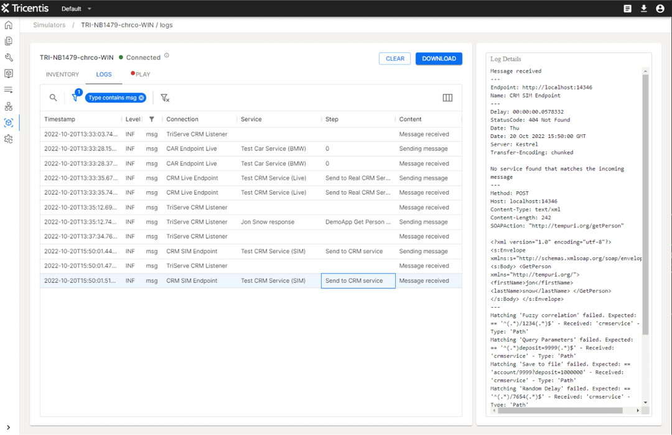Click the hierarchy diagram icon in the sidebar

pos(8,106)
